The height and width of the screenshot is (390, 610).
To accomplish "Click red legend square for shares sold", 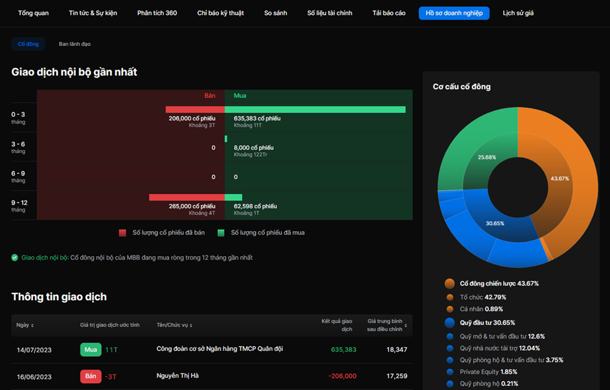I will click(122, 233).
